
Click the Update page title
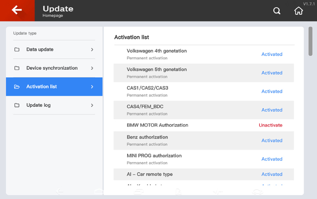tap(58, 9)
